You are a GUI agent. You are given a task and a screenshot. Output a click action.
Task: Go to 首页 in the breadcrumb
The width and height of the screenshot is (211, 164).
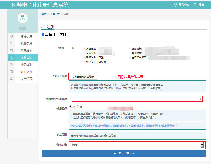click(x=44, y=14)
